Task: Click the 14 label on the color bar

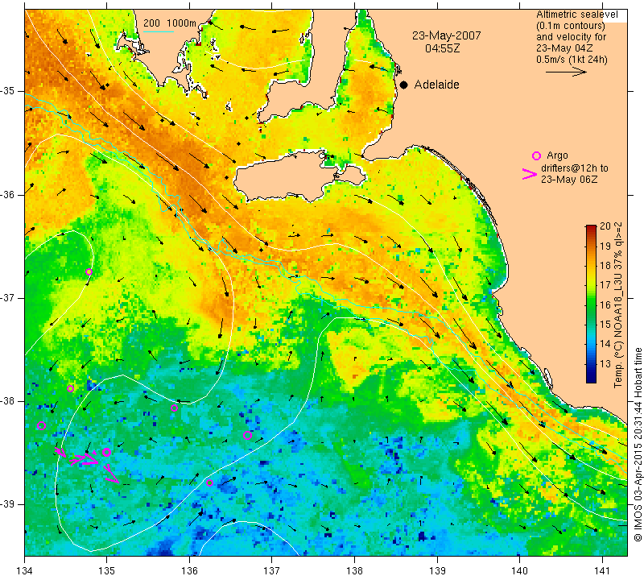Action: (x=605, y=344)
